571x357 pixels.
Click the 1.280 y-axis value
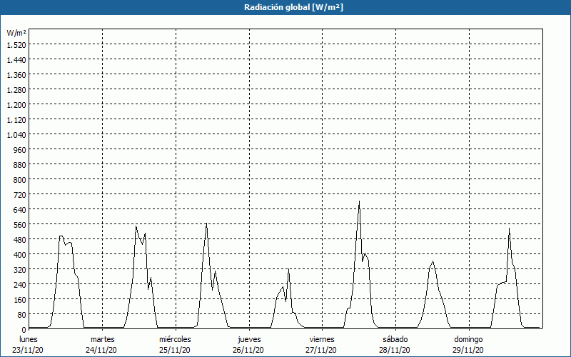click(16, 90)
